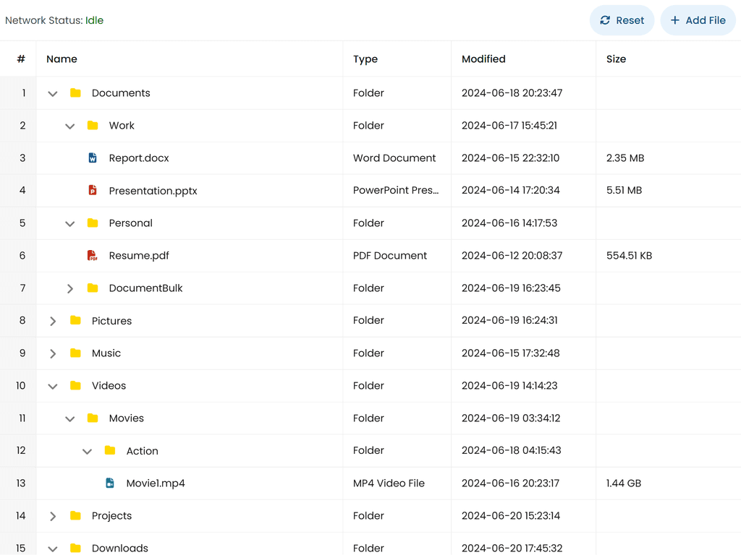Sort by the Name column header
741x555 pixels.
(x=62, y=59)
